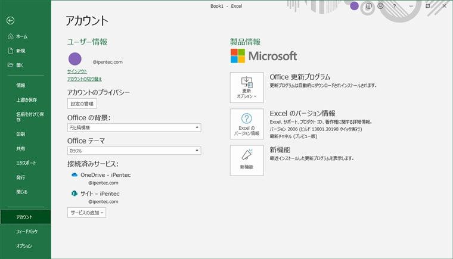Click the OneDrive cloud icon

point(75,174)
